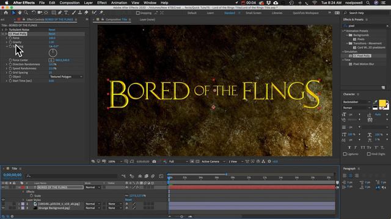Open the Effect menu

click(x=102, y=2)
